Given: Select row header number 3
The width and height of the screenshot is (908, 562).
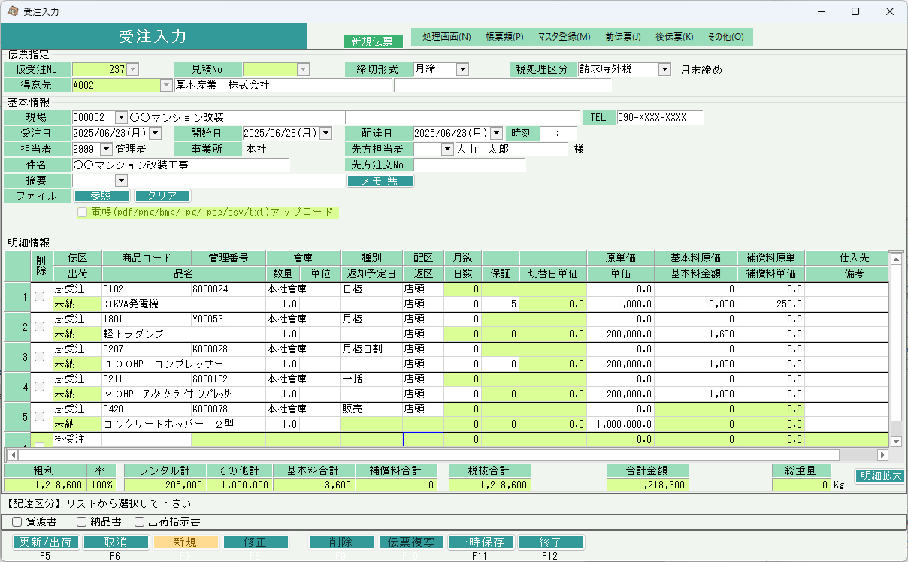Looking at the screenshot, I should pos(17,357).
